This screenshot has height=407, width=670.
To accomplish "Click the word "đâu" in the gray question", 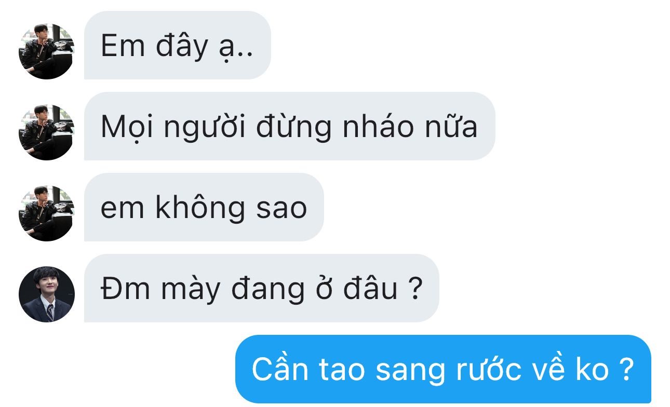I will click(370, 288).
